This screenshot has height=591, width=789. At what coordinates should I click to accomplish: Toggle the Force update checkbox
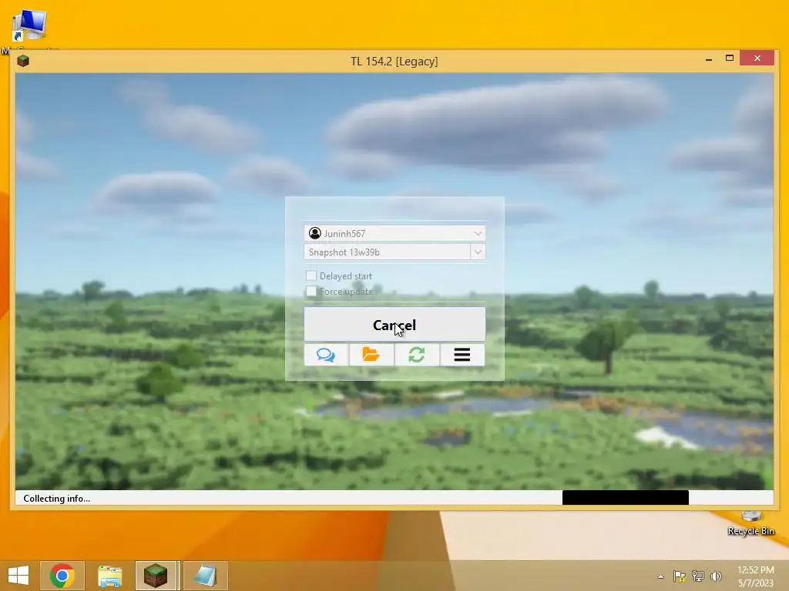point(311,292)
